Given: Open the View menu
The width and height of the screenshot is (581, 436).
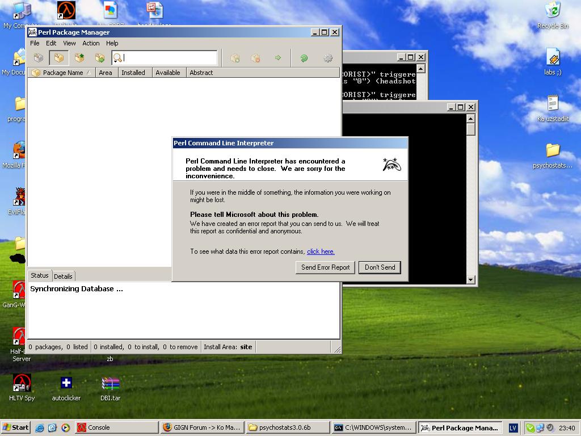Looking at the screenshot, I should pos(69,43).
